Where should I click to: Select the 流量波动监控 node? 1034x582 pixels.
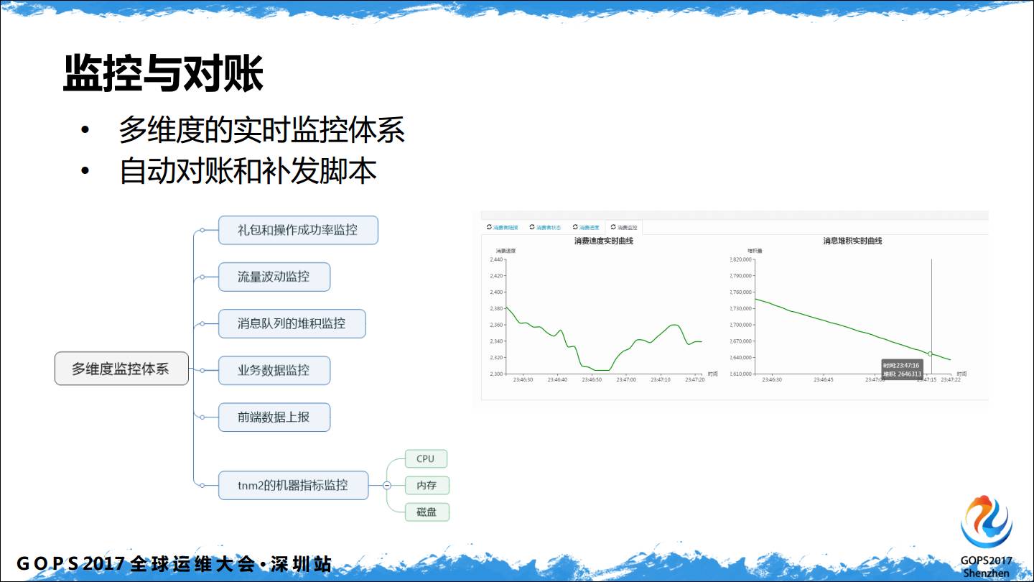[x=274, y=277]
